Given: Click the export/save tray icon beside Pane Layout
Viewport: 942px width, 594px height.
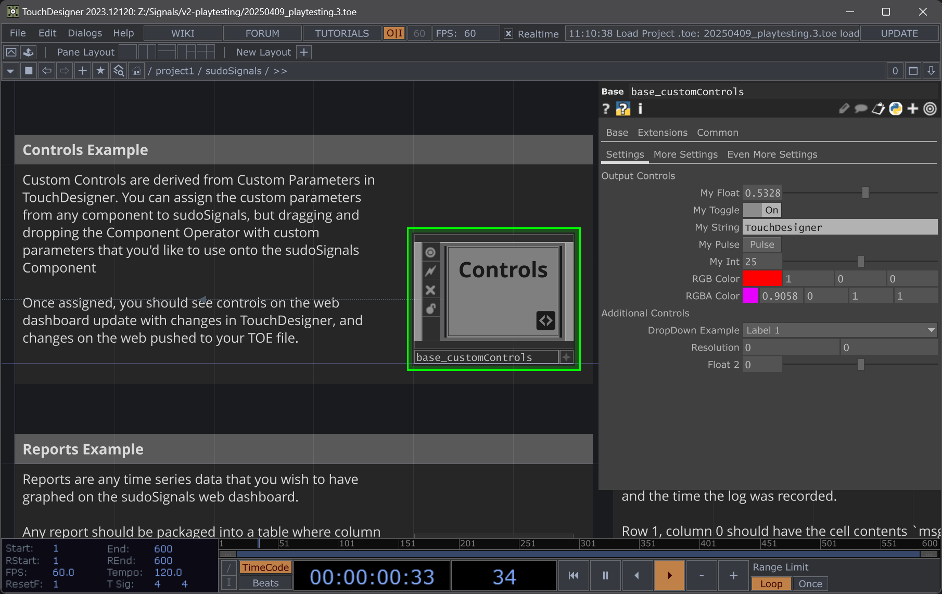Looking at the screenshot, I should [28, 52].
